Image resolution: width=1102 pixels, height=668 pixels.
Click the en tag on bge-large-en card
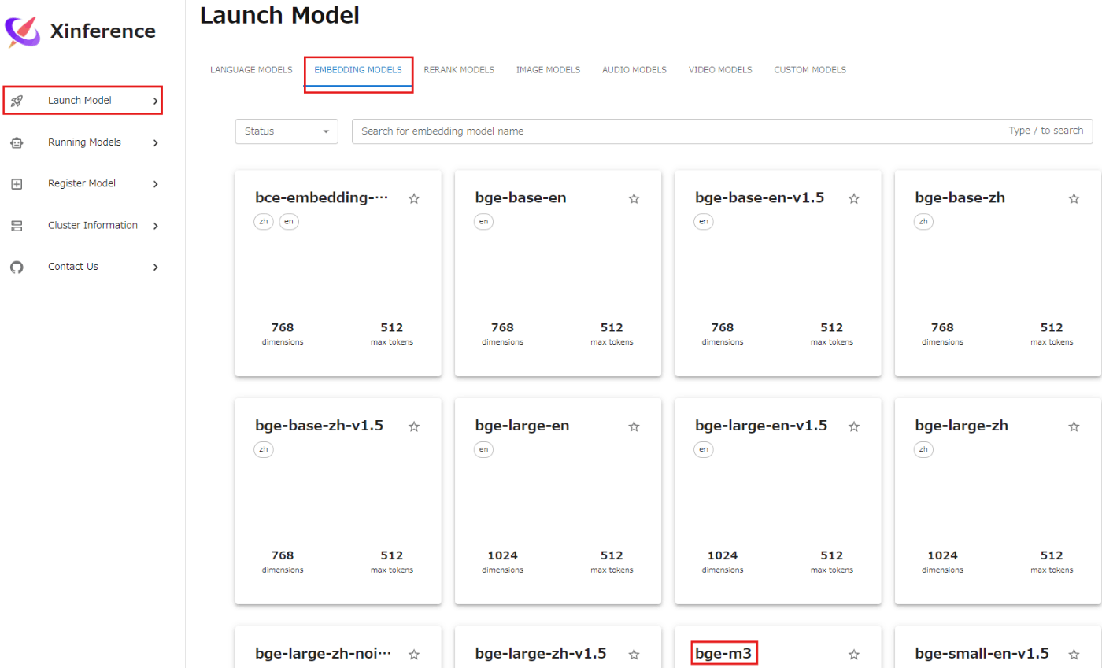tap(484, 450)
